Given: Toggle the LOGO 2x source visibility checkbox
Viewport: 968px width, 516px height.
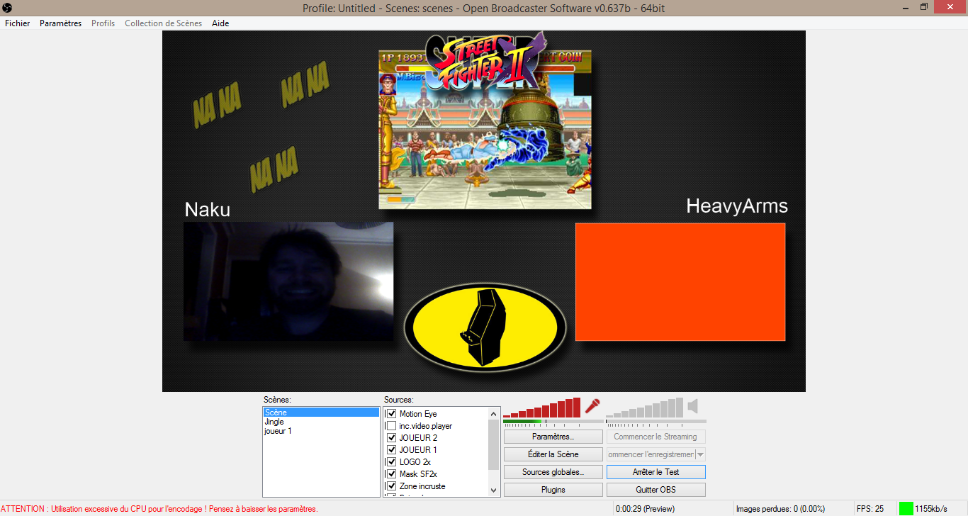Looking at the screenshot, I should click(391, 462).
